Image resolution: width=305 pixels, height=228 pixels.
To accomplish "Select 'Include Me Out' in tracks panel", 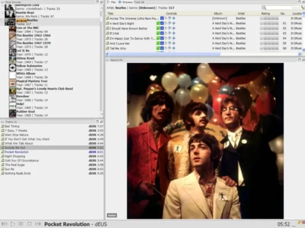I will tap(52, 148).
